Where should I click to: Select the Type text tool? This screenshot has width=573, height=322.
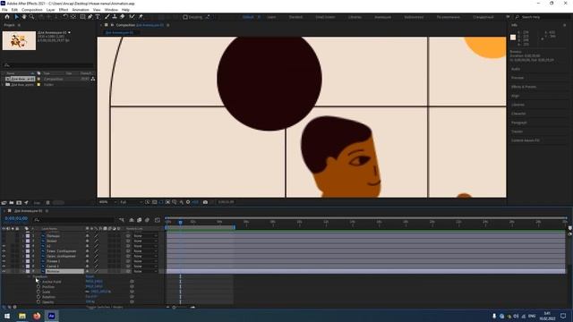(x=98, y=17)
